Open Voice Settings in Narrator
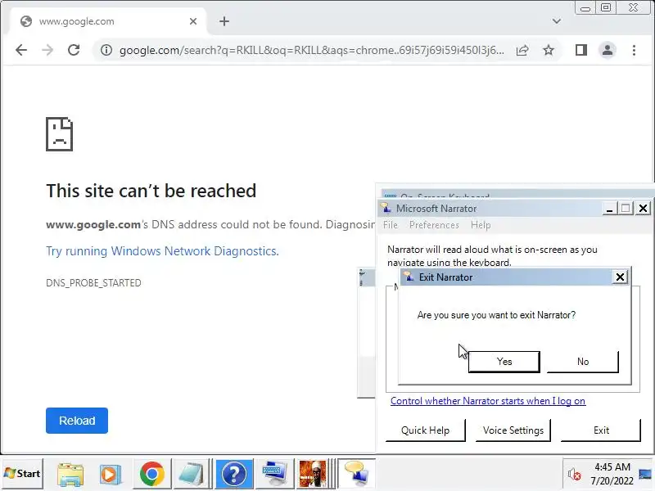 513,430
